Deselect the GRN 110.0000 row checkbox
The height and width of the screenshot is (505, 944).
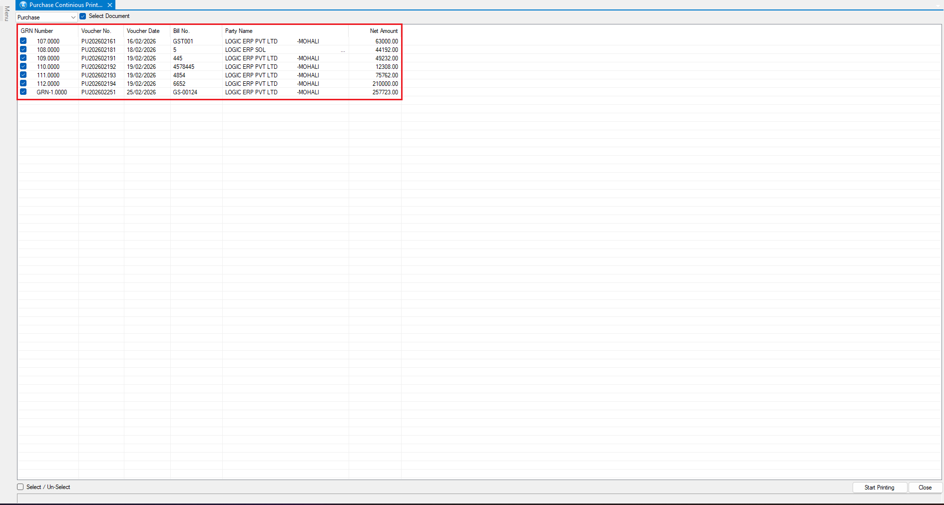coord(23,67)
